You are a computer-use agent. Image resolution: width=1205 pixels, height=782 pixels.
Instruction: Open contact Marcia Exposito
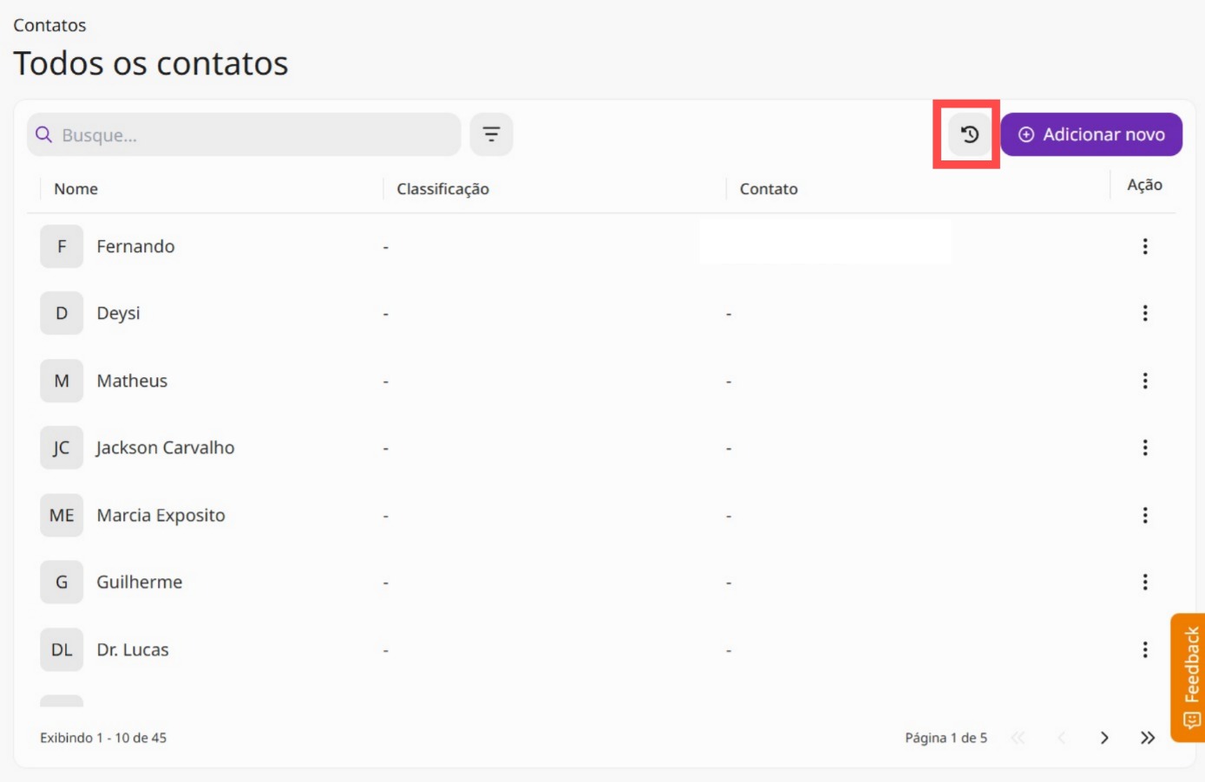[x=160, y=515]
